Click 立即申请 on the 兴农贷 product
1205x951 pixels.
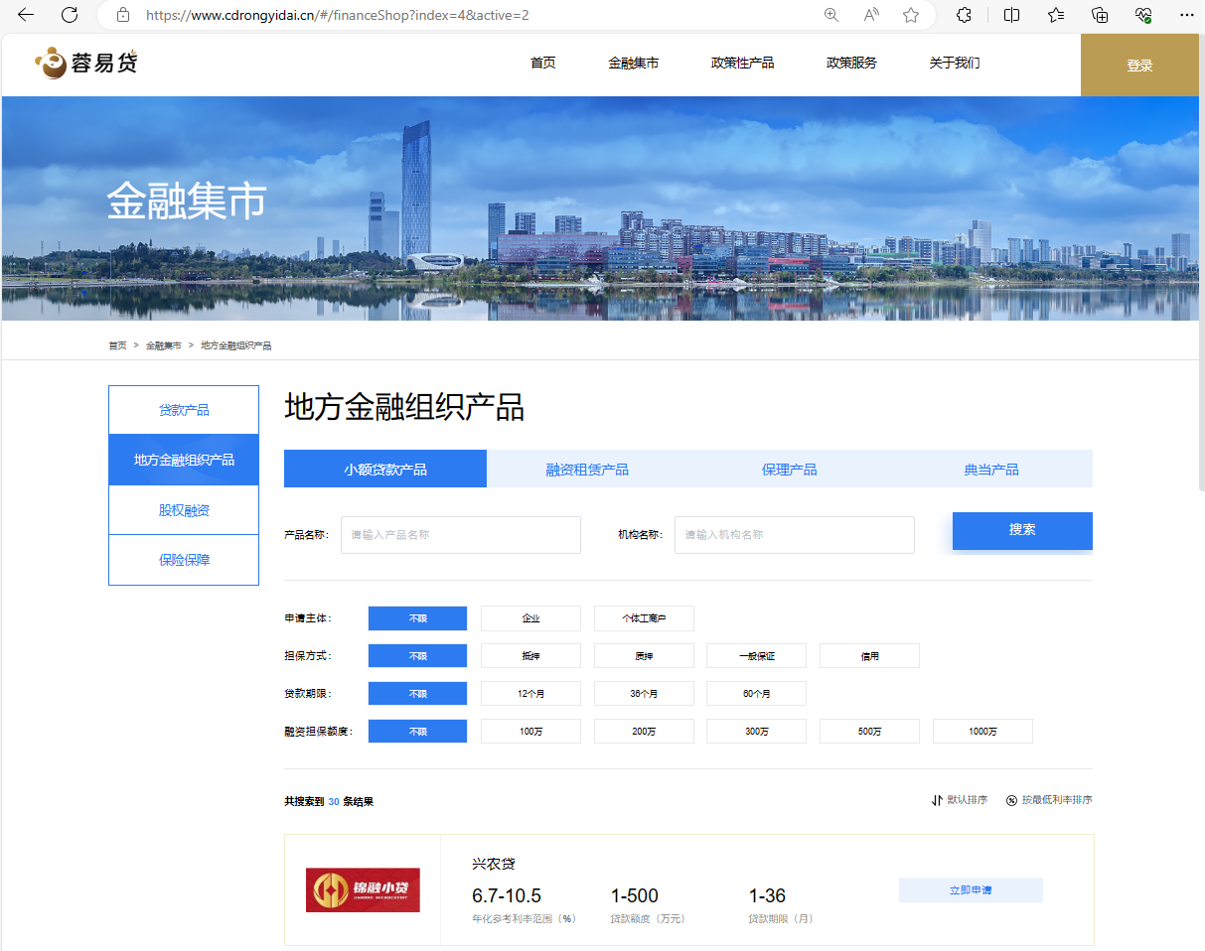(971, 889)
